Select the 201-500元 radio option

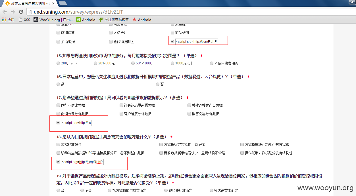(x=95, y=63)
